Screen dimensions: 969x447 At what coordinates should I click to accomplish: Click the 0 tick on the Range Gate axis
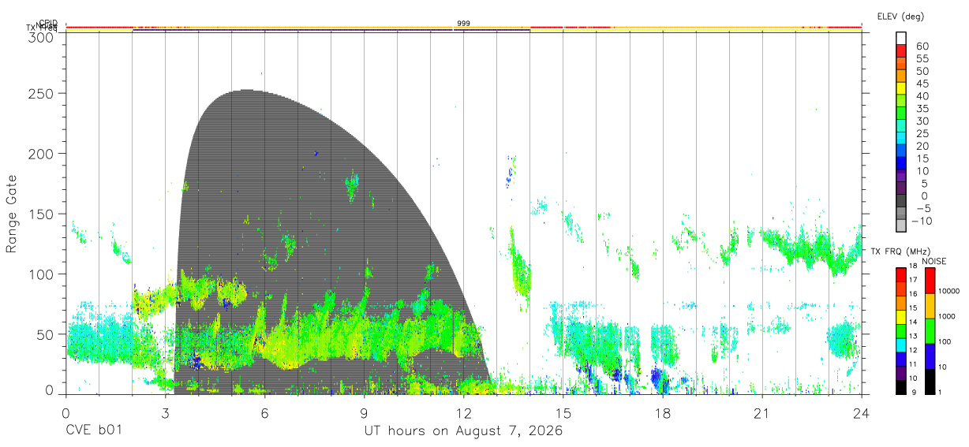click(x=51, y=389)
